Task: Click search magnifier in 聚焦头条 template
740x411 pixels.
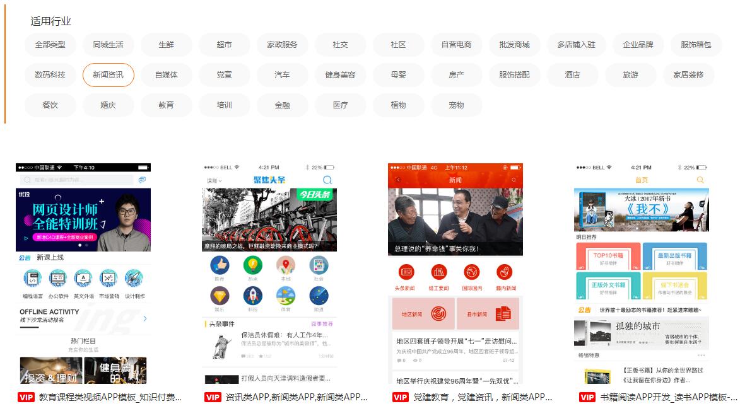Action: point(327,180)
